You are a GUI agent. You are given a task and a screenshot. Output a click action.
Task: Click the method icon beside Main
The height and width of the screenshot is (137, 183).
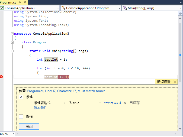pos(125,8)
